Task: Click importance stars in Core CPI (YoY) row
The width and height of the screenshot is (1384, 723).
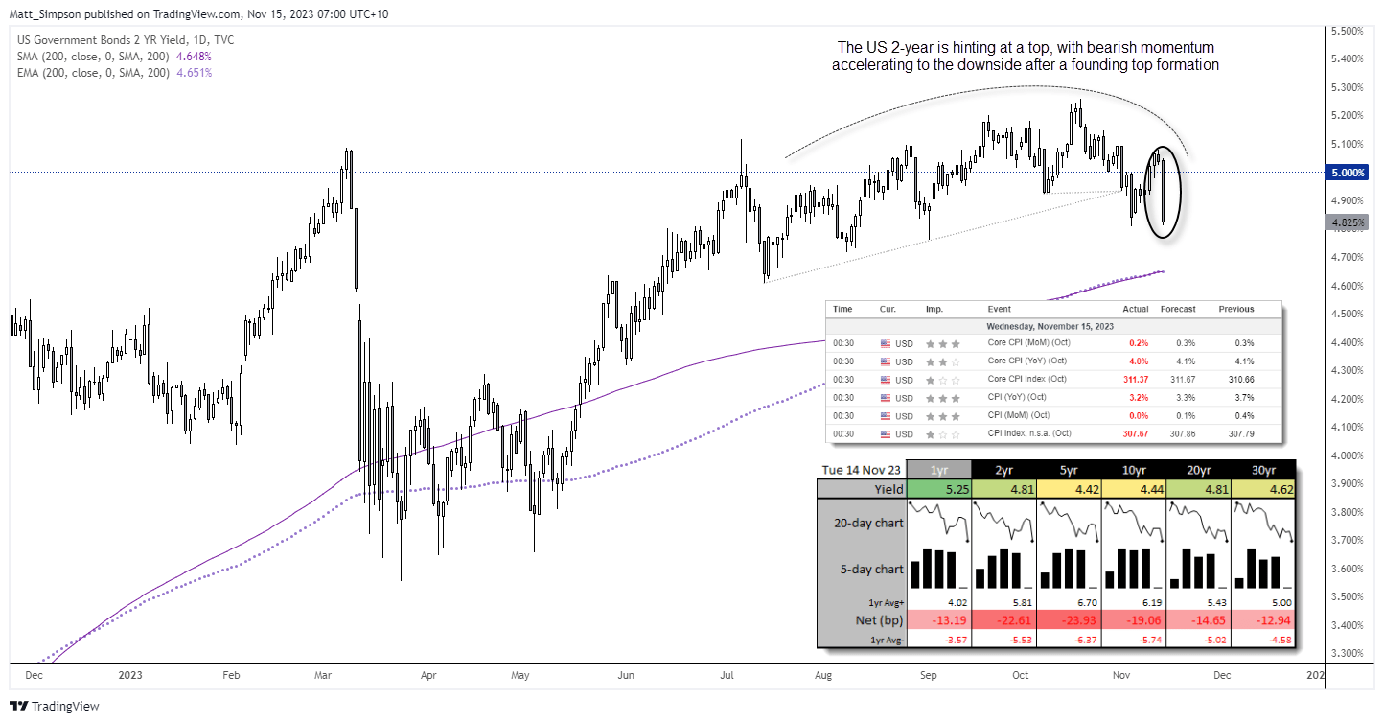Action: (944, 361)
